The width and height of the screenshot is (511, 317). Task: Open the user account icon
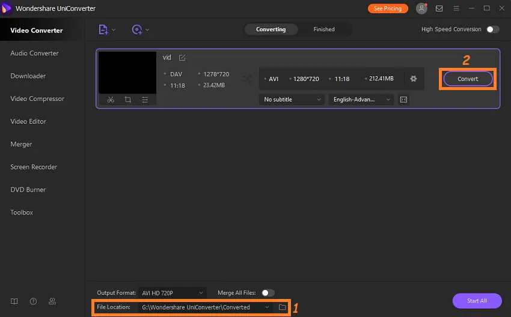point(421,8)
